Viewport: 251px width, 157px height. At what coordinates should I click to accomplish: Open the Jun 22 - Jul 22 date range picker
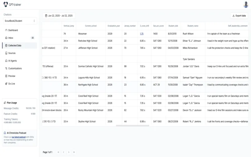59,16
